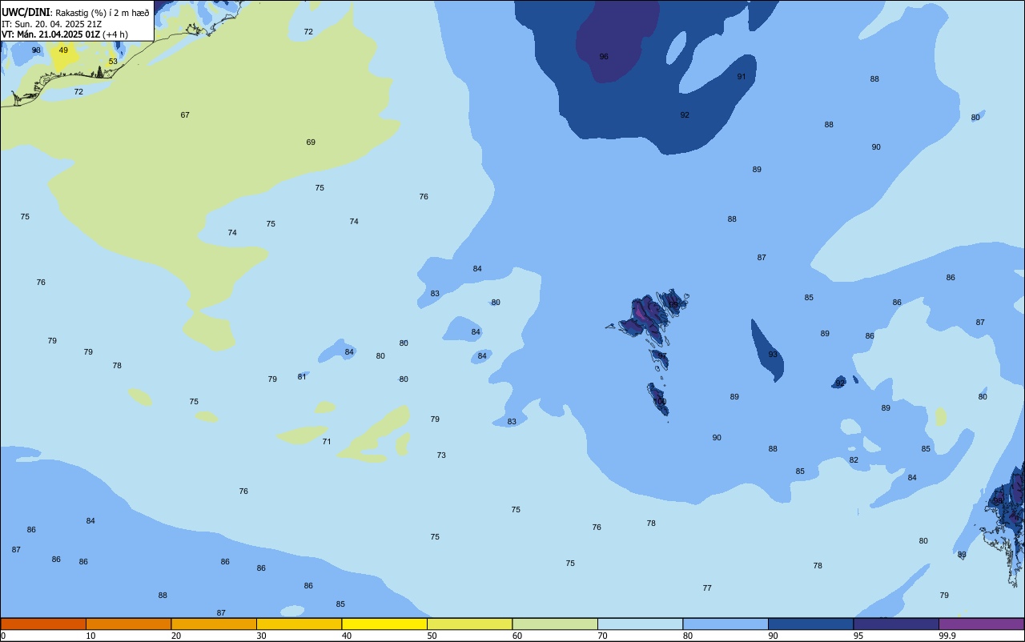Click the humidity value 81 on the map

tap(302, 377)
